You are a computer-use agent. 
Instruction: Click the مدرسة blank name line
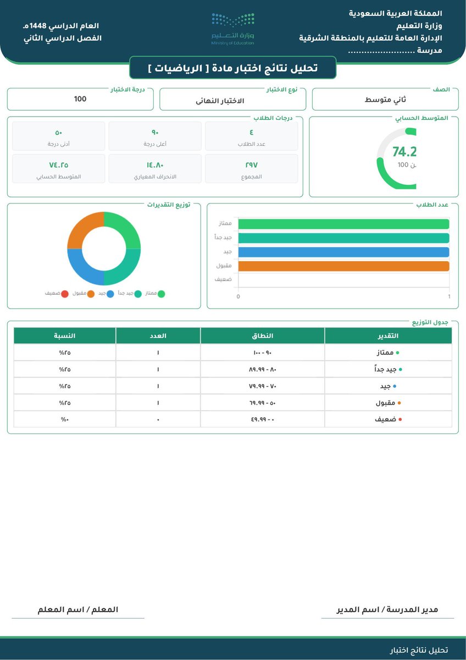(x=395, y=51)
